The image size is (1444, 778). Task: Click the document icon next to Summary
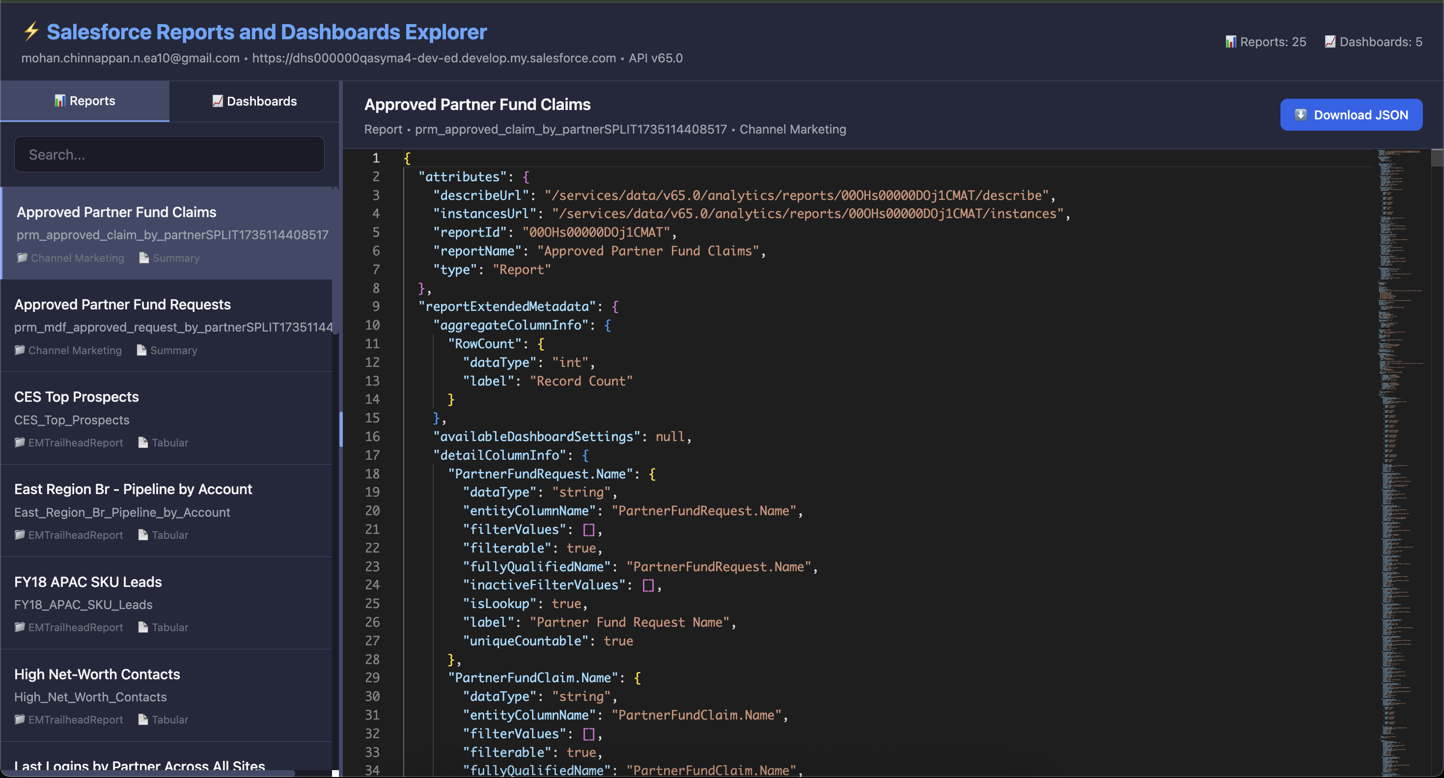pyautogui.click(x=144, y=258)
